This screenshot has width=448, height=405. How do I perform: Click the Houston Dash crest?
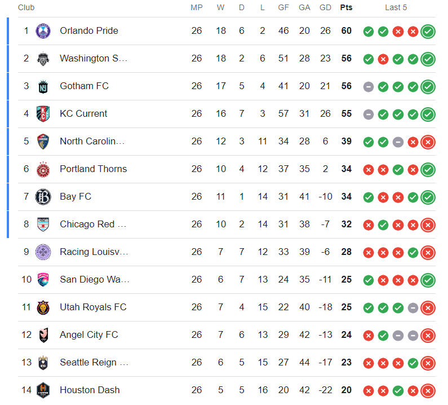[x=43, y=390]
